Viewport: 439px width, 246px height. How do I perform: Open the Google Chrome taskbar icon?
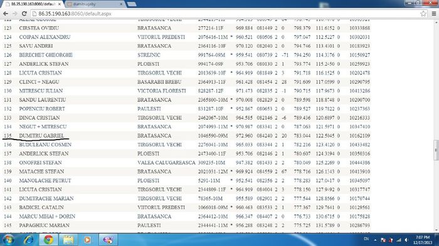pyautogui.click(x=48, y=240)
